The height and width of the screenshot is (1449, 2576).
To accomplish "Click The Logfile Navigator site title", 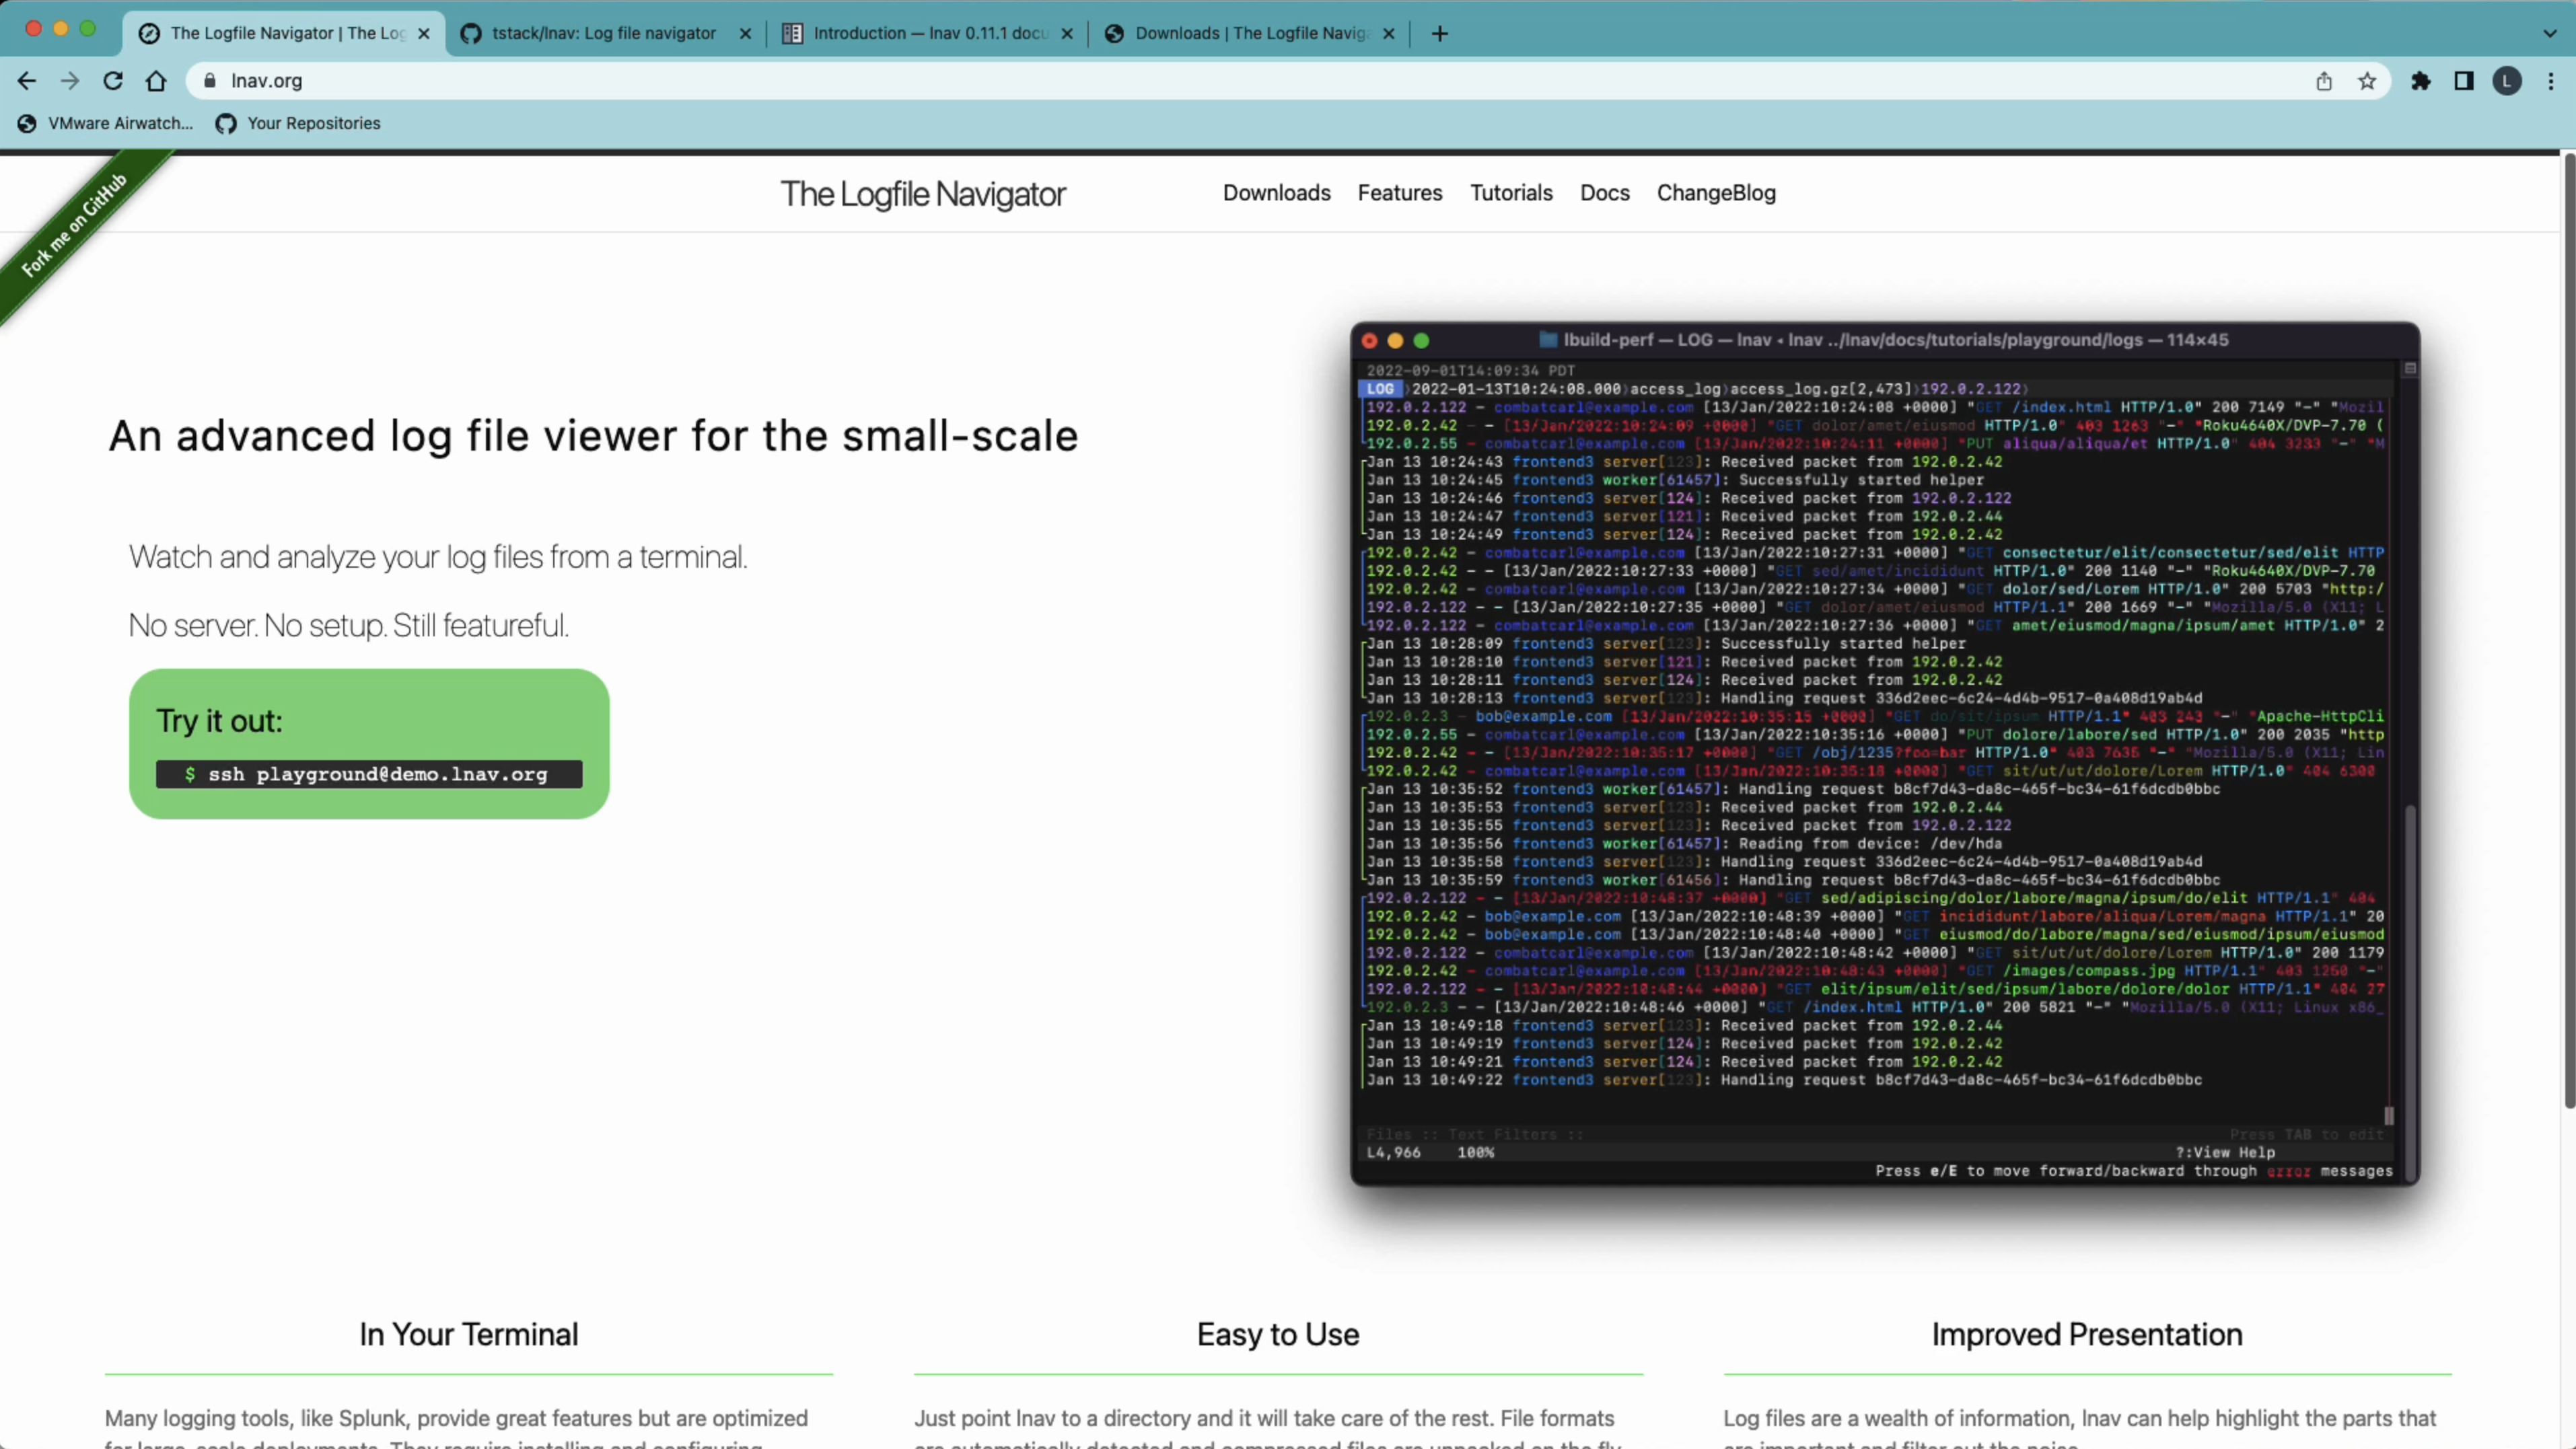I will tap(923, 194).
